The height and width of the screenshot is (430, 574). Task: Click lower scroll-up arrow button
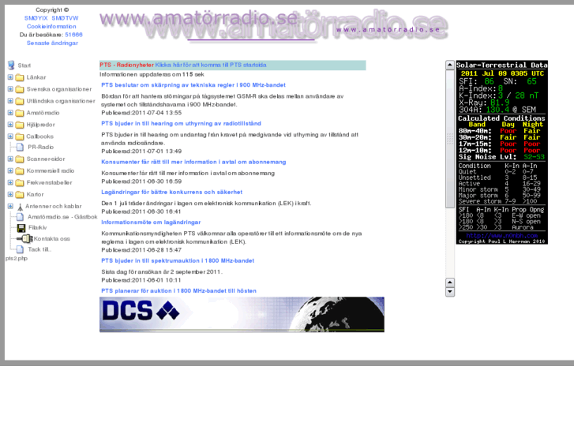pos(450,282)
